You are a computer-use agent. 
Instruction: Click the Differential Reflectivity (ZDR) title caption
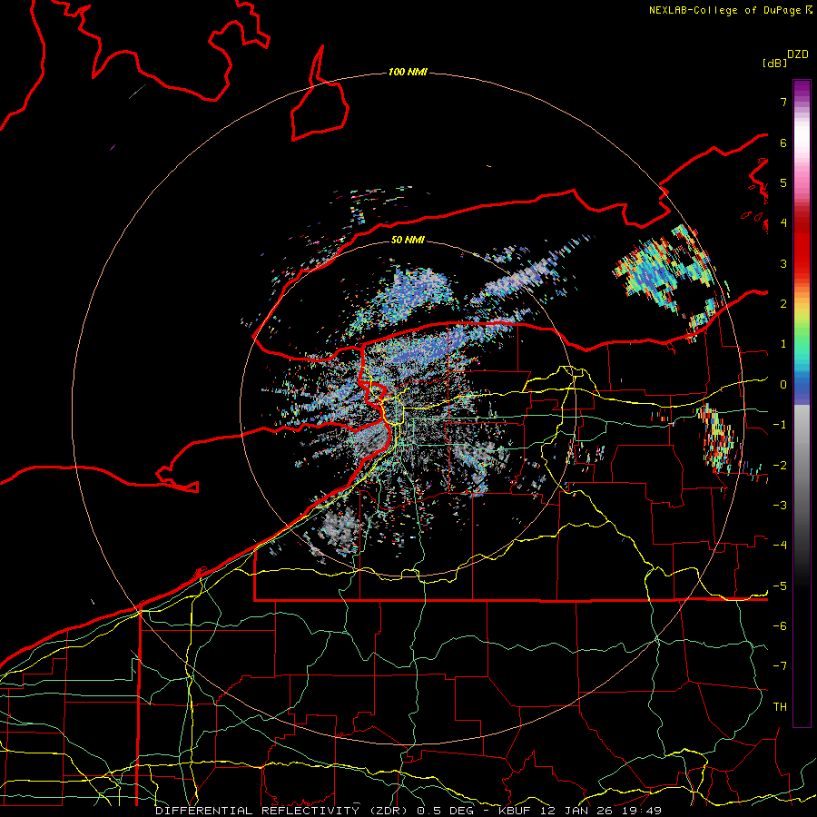[x=408, y=811]
